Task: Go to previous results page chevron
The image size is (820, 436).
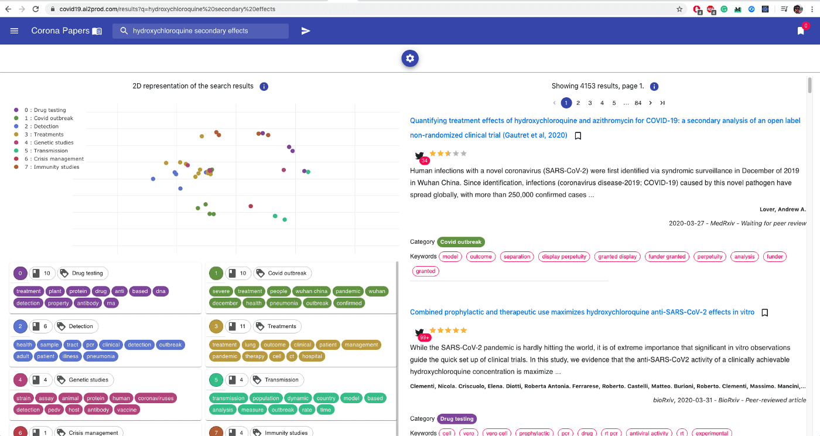Action: 555,103
